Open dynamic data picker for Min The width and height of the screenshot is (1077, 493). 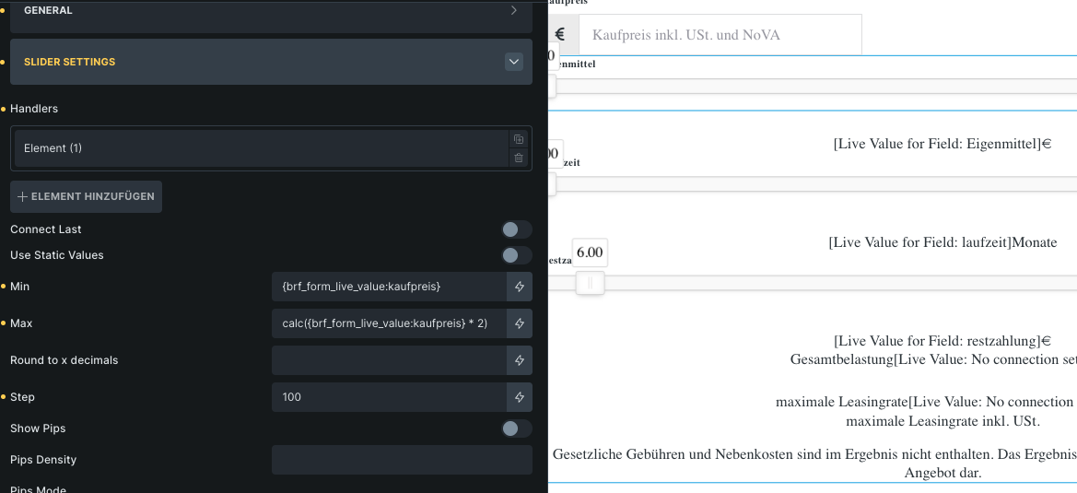520,287
